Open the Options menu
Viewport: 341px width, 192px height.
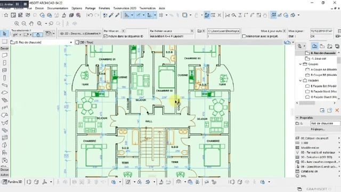77,9
